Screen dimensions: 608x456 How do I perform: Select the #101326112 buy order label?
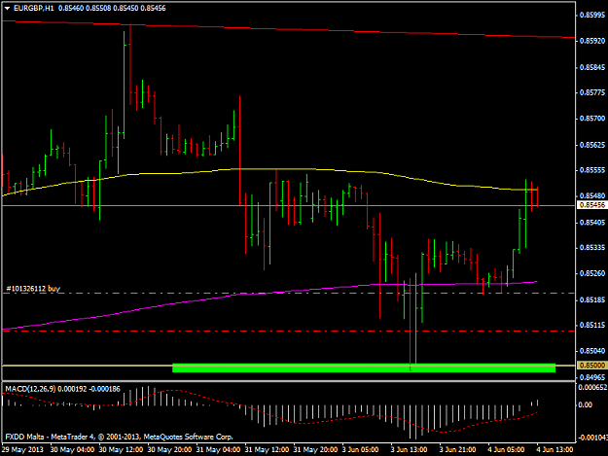(33, 289)
